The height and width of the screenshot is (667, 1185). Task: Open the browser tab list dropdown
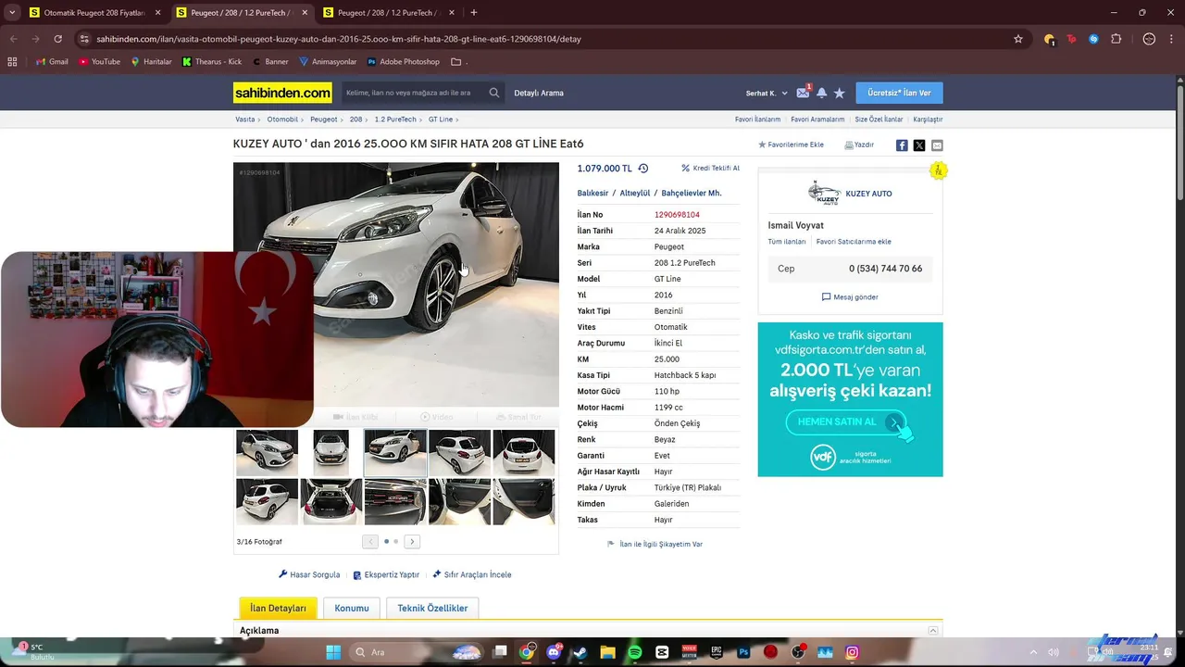coord(12,12)
